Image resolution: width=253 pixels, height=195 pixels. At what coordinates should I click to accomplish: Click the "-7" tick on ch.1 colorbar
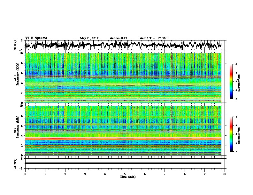pos(235,99)
